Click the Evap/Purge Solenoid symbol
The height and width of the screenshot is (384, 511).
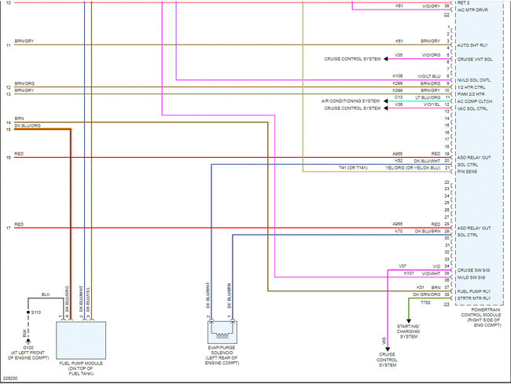click(222, 331)
